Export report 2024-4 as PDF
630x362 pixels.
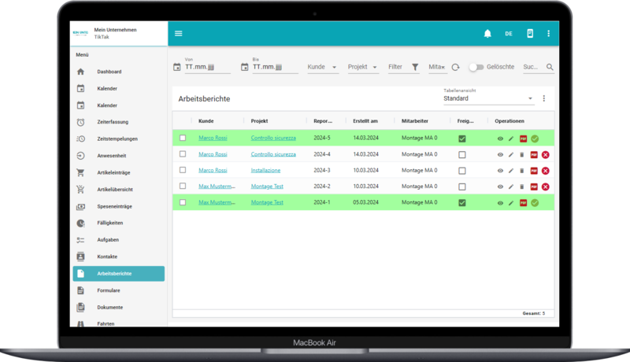(x=533, y=155)
